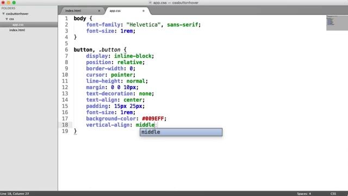Click the window title app.css — cssbuttonhover
The image size is (348, 196).
(176, 3)
